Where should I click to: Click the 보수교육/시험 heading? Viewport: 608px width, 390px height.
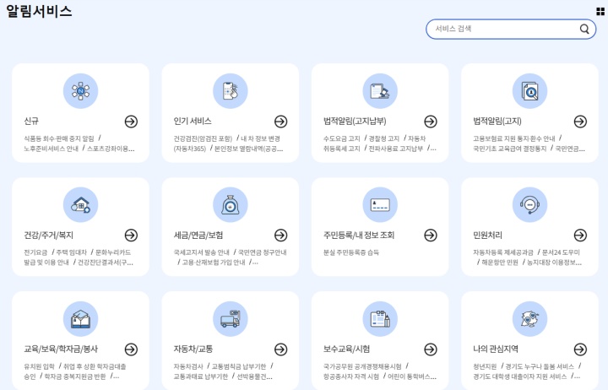coord(347,349)
